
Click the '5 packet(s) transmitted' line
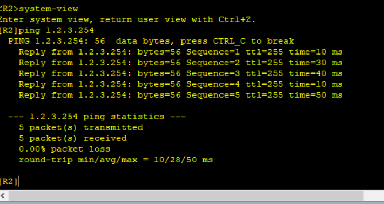(x=81, y=127)
